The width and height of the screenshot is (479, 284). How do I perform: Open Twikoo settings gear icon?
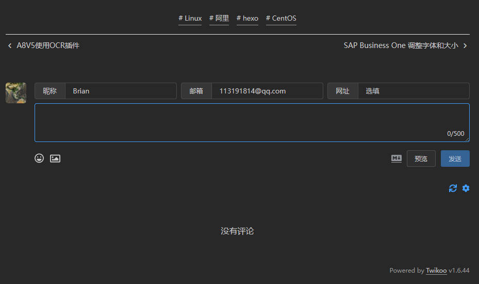tap(466, 188)
